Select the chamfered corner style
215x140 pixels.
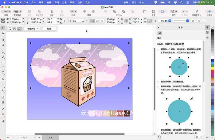coord(102,21)
